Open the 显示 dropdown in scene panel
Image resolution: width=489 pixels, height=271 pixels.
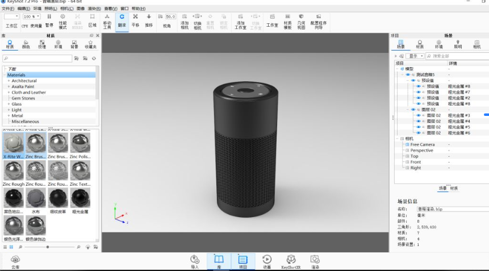tap(415, 56)
